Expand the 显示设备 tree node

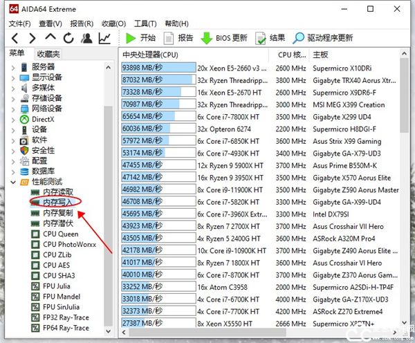pos(13,78)
